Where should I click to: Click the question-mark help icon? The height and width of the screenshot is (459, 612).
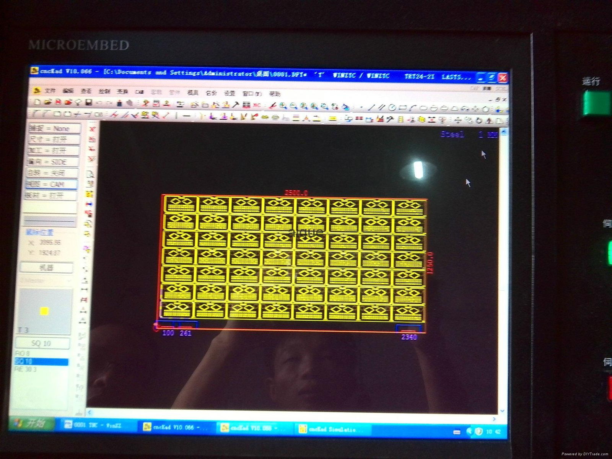tap(145, 103)
